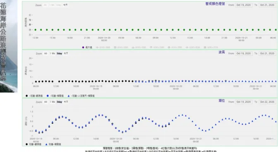Toggle the first greyed-out legend item after 最大值
278x152 pixels.
[103, 47]
